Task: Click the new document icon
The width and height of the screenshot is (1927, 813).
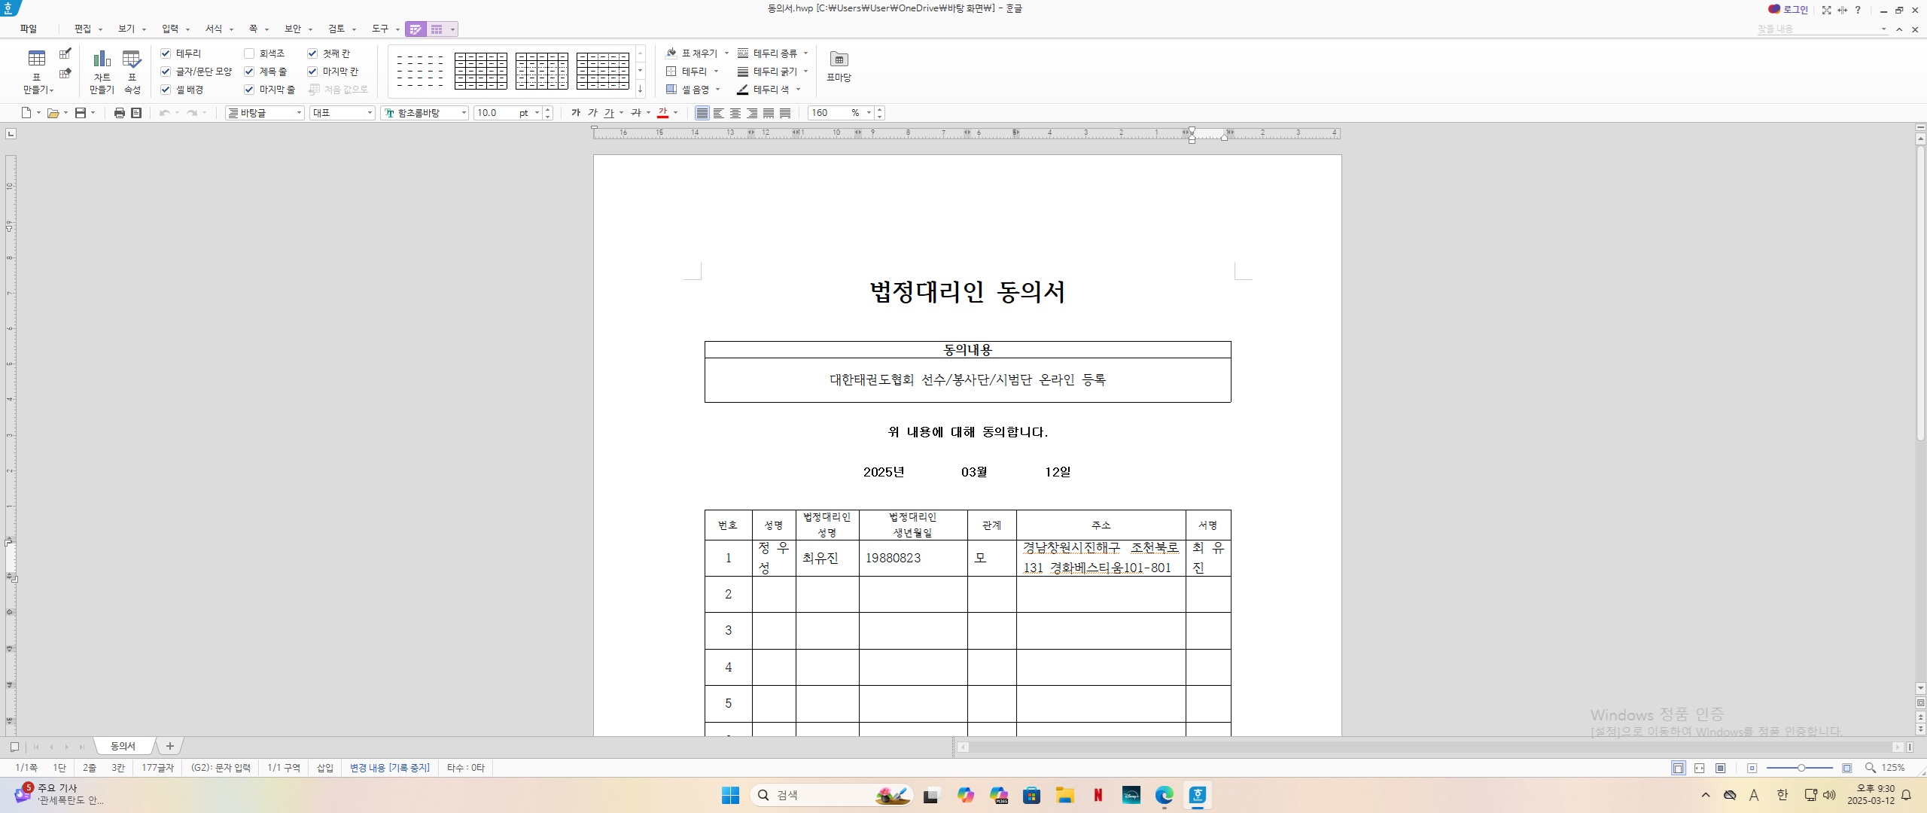Action: (26, 113)
